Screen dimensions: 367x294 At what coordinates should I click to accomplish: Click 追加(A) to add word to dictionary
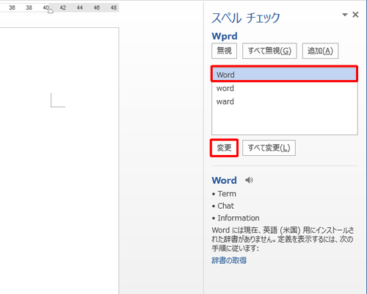pyautogui.click(x=320, y=51)
